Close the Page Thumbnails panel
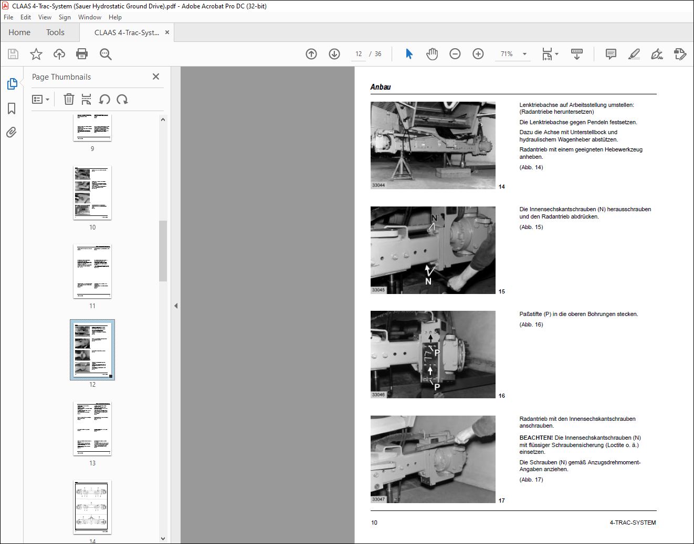The image size is (694, 544). (156, 77)
